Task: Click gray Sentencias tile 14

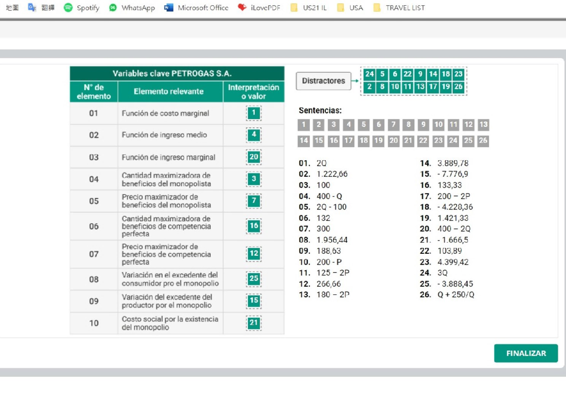Action: coord(304,141)
